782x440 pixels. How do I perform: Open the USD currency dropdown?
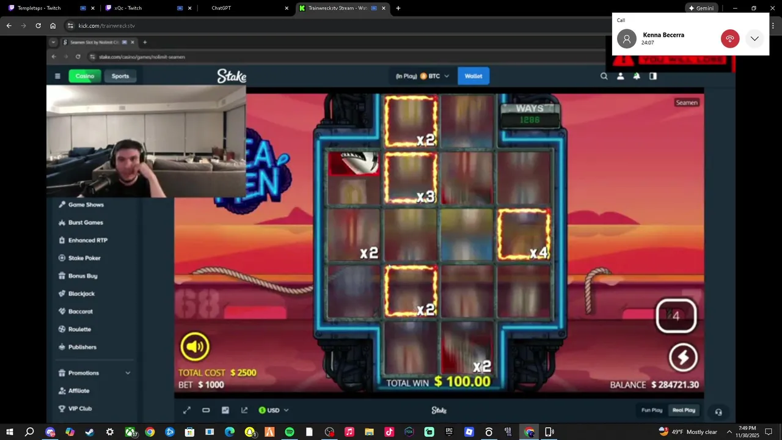[273, 410]
